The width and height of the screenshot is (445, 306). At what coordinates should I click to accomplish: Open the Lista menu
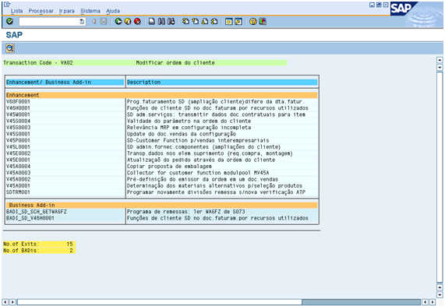(x=16, y=11)
